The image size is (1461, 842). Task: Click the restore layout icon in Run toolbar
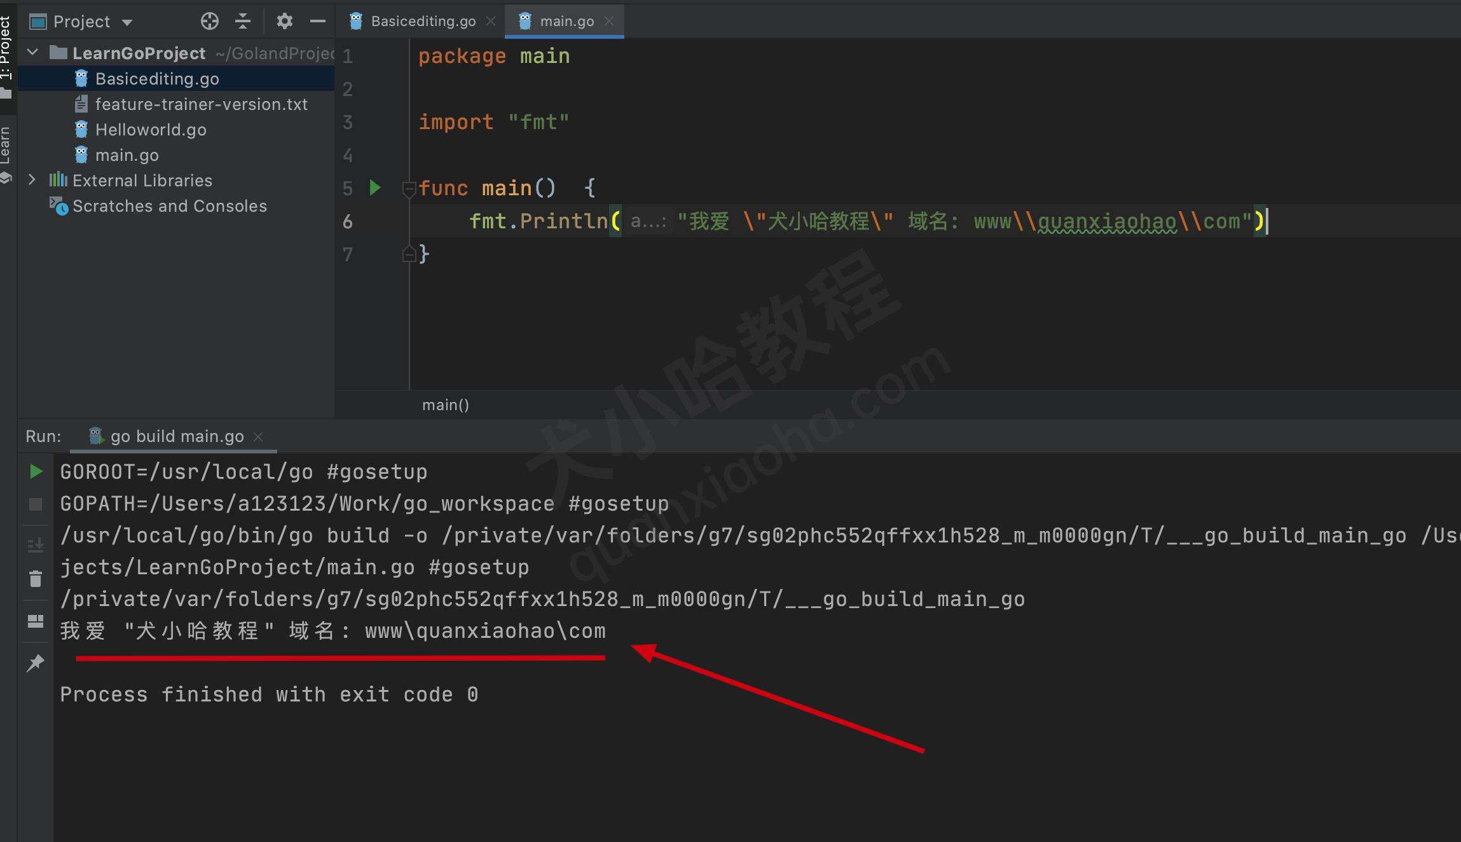click(x=36, y=621)
